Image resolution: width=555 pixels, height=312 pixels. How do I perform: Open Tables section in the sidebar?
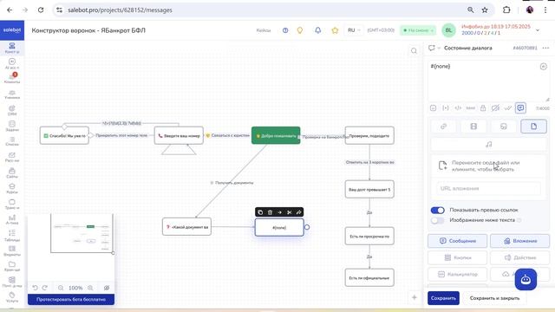point(12,235)
